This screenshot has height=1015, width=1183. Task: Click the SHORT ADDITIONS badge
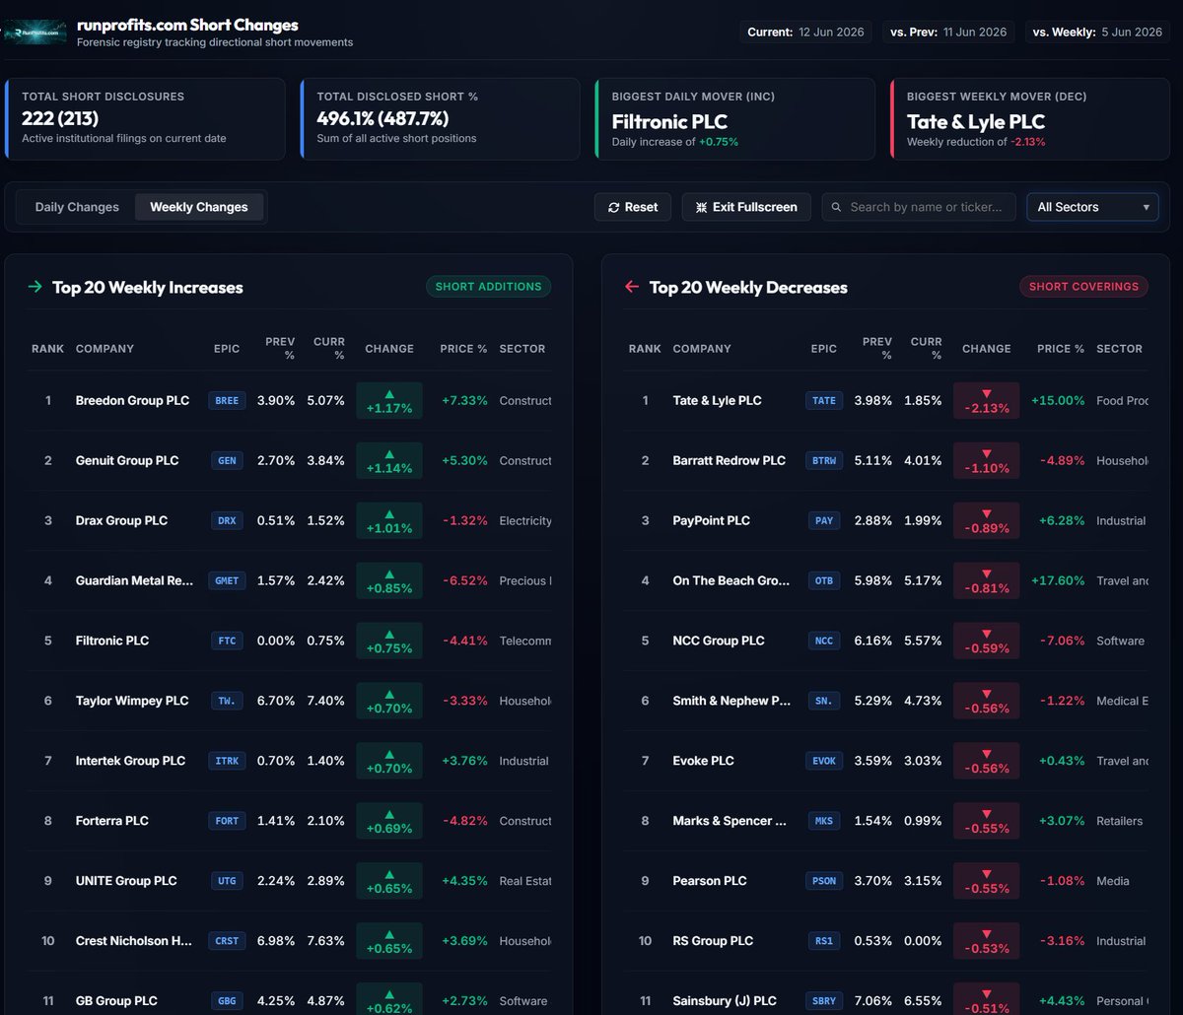488,287
